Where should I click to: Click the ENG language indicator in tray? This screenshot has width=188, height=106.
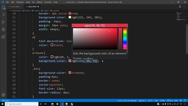(x=181, y=104)
